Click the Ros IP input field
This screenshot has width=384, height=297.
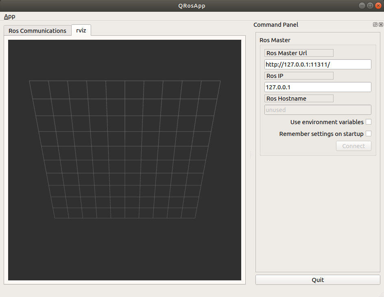(x=318, y=87)
